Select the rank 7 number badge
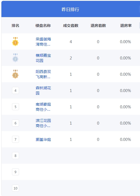Image resolution: width=140 pixels, height=196 pixels. 15,139
